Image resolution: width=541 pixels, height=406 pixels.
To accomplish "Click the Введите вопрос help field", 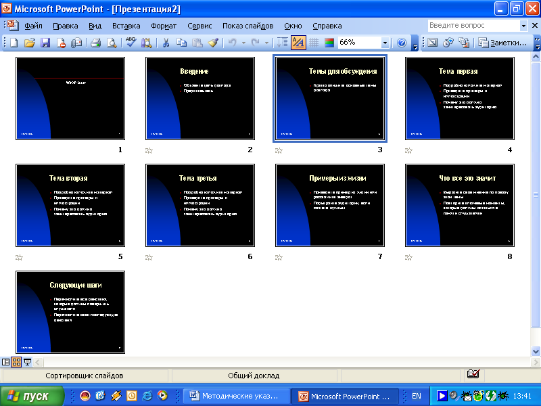I will click(x=473, y=26).
